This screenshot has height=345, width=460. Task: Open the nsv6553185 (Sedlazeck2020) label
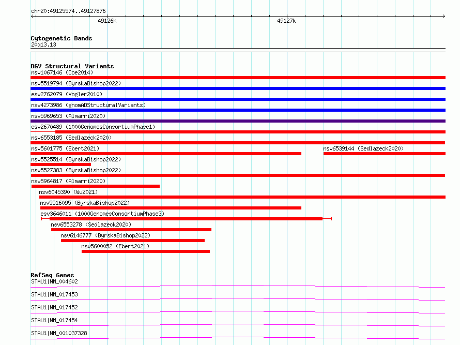click(x=71, y=138)
